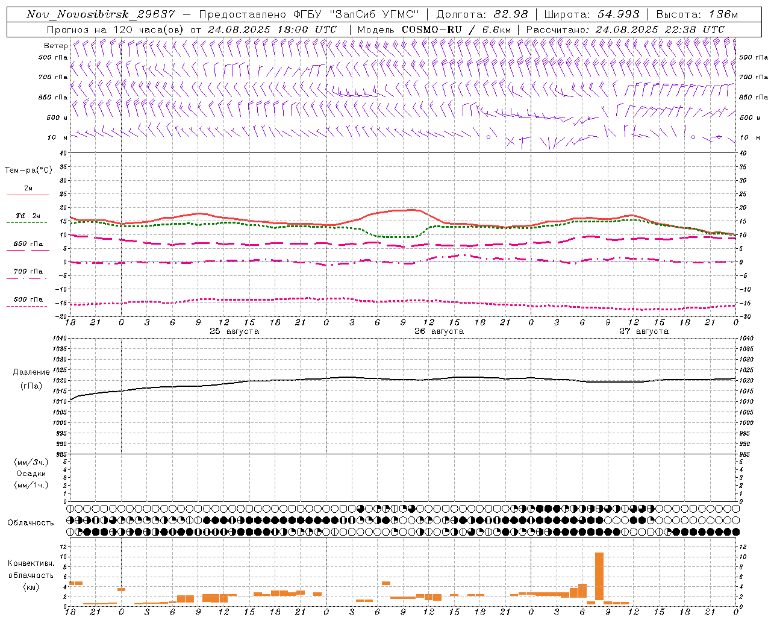The image size is (771, 617).
Task: Click the 'Тем-ра(°C)' temperature panel label
Action: pyautogui.click(x=28, y=171)
